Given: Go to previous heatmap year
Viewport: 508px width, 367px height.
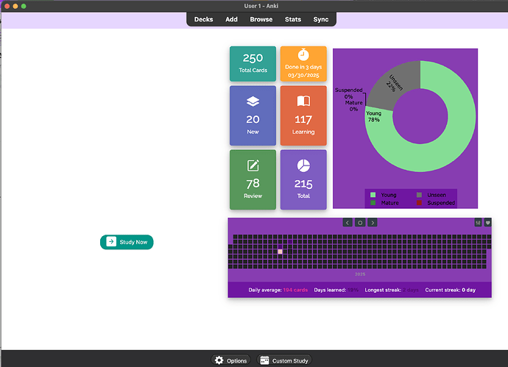Looking at the screenshot, I should click(x=348, y=223).
